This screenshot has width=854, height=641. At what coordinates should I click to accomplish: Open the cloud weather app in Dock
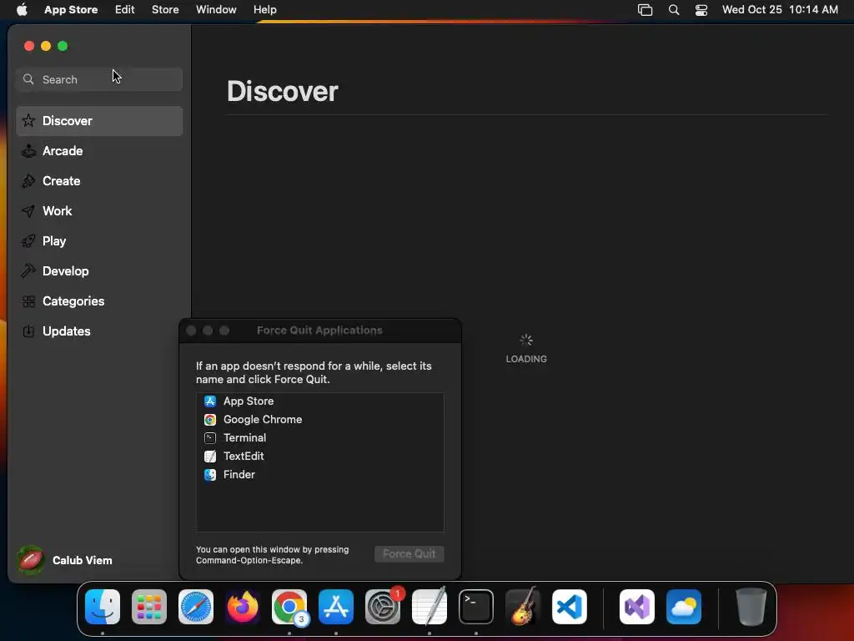684,607
